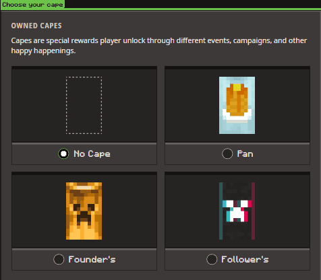Image resolution: width=321 pixels, height=280 pixels.
Task: Click the orange Founder's creeper cape image
Action: [x=84, y=211]
